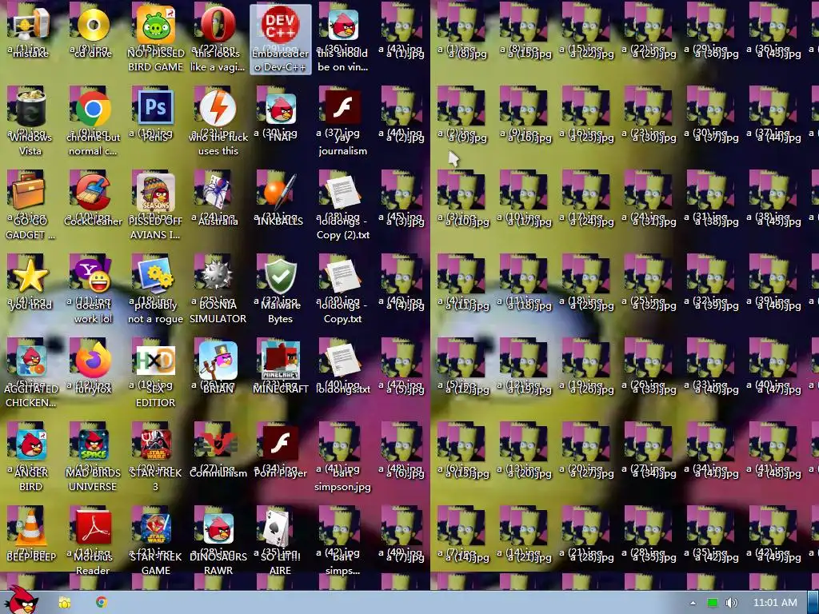819x614 pixels.
Task: Launch the 'ANGER BIRD' icon
Action: point(30,445)
